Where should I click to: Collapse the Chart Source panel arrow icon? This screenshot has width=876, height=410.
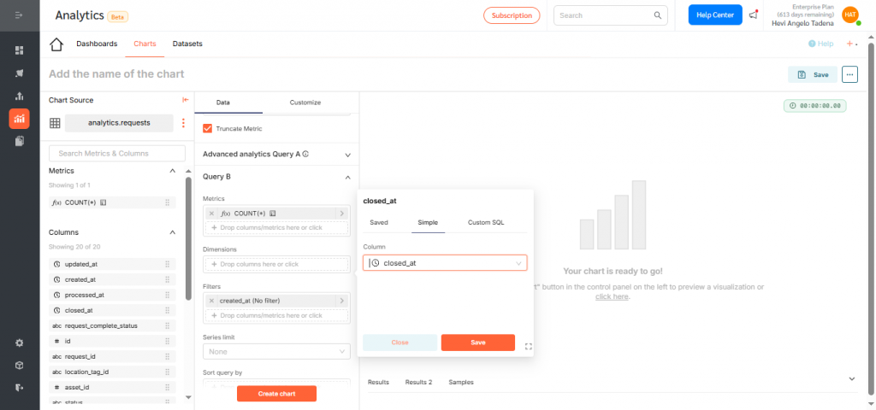pos(186,100)
